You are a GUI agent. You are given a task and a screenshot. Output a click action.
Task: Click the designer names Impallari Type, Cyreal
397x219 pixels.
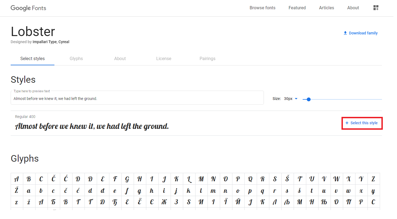pyautogui.click(x=51, y=42)
